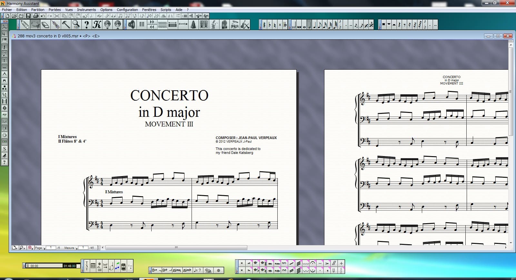Select the double flat accidental
516x280 pixels.
(285, 25)
